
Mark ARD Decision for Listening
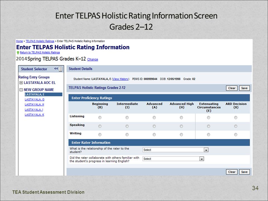236,118
